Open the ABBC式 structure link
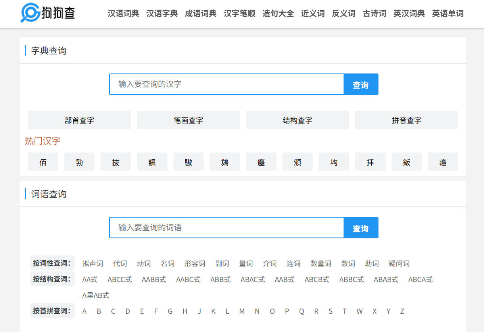 (x=351, y=279)
